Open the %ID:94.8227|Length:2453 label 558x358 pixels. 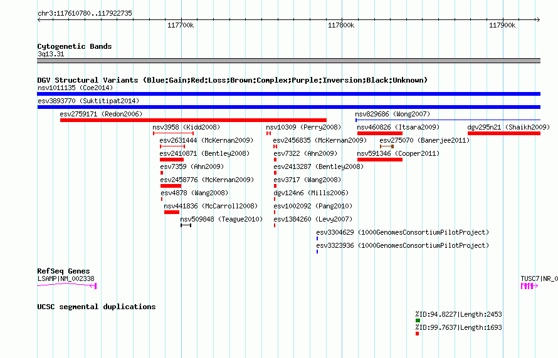point(458,314)
